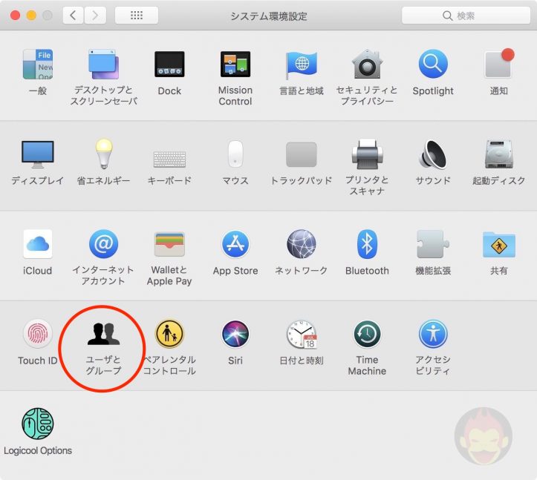This screenshot has height=480, width=537.
Task: Minimize the window with yellow button
Action: (31, 16)
